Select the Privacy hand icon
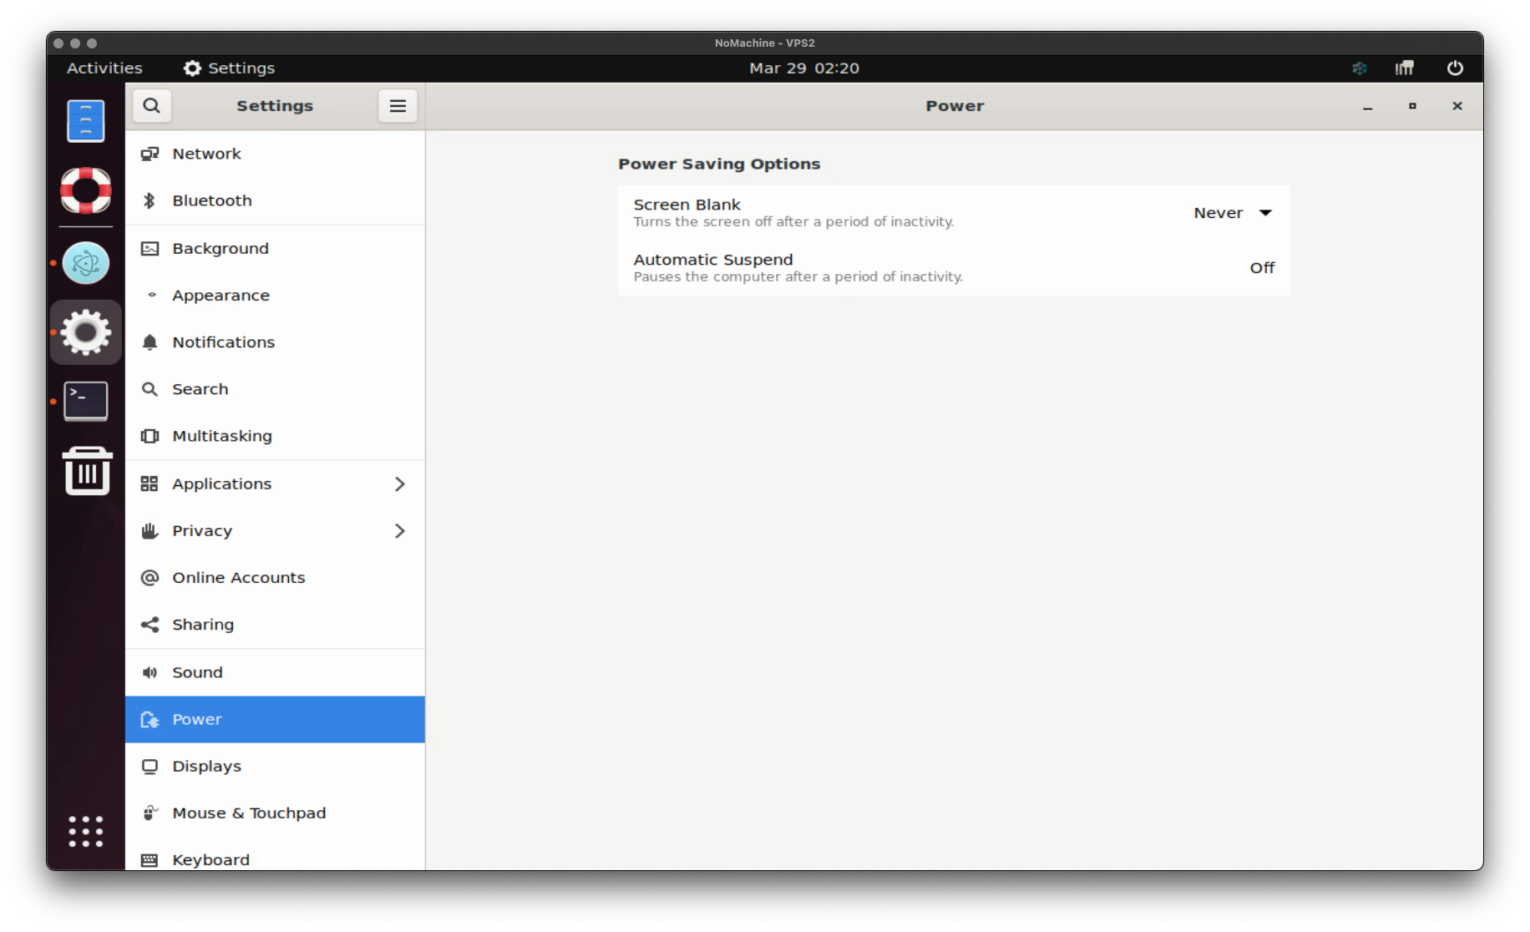 [150, 530]
